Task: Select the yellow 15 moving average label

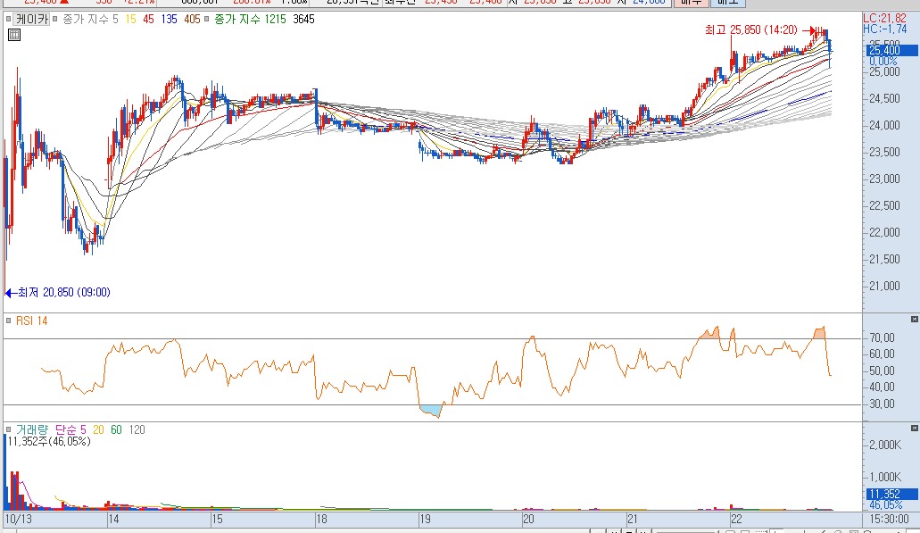Action: point(131,19)
